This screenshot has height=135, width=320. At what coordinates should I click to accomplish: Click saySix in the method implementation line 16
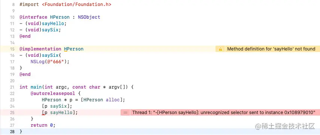coord(50,55)
